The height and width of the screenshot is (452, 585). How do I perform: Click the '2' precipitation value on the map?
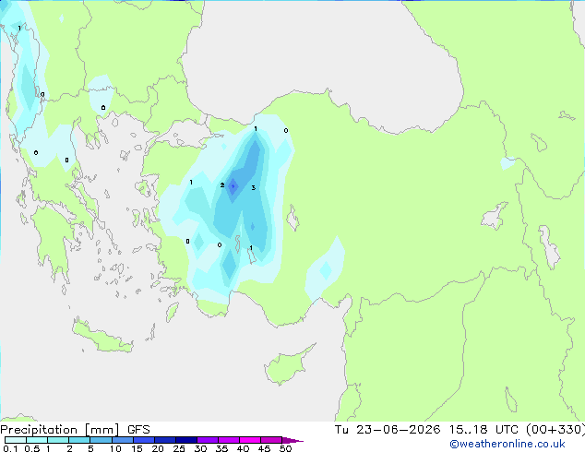(x=222, y=185)
